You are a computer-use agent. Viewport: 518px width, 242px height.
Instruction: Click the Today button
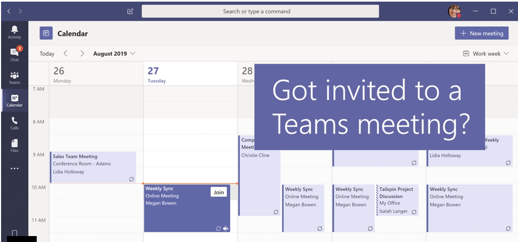[x=47, y=53]
